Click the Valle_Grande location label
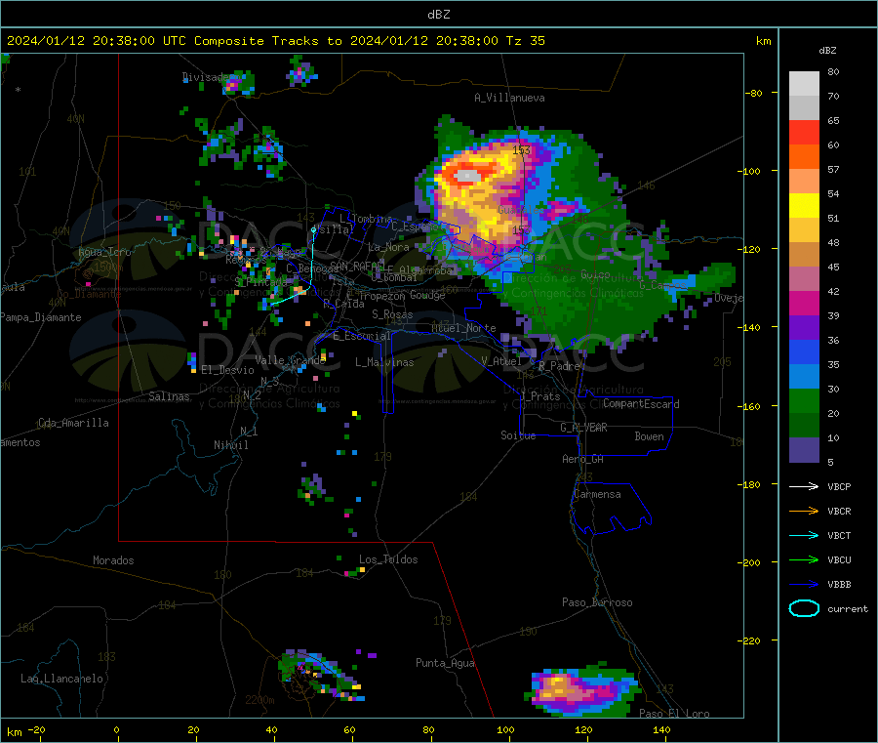878x743 pixels. coord(291,359)
